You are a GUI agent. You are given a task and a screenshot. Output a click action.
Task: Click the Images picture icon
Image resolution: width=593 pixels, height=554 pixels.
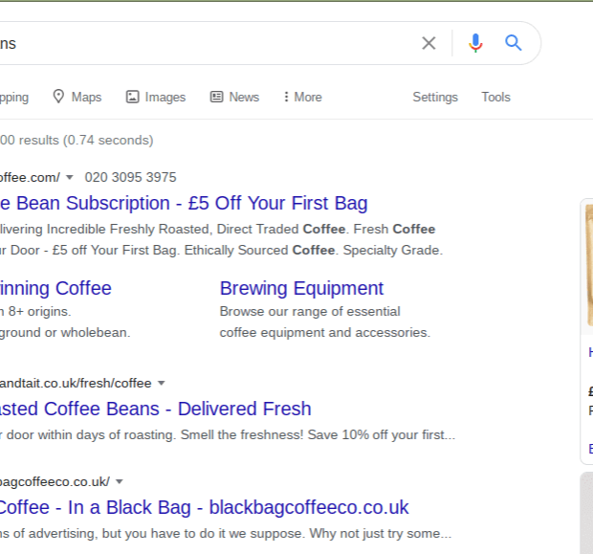[133, 97]
